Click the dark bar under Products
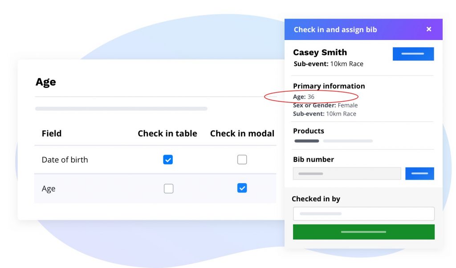456x268 pixels. (307, 141)
